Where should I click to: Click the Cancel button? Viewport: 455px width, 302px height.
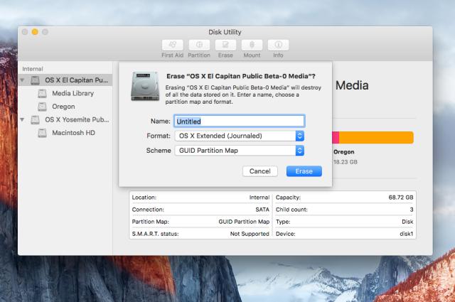point(260,171)
